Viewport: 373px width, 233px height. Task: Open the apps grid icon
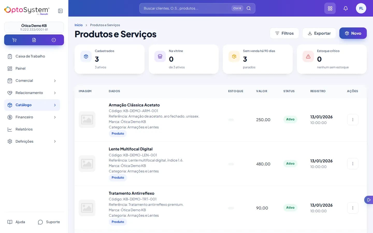[x=330, y=8]
